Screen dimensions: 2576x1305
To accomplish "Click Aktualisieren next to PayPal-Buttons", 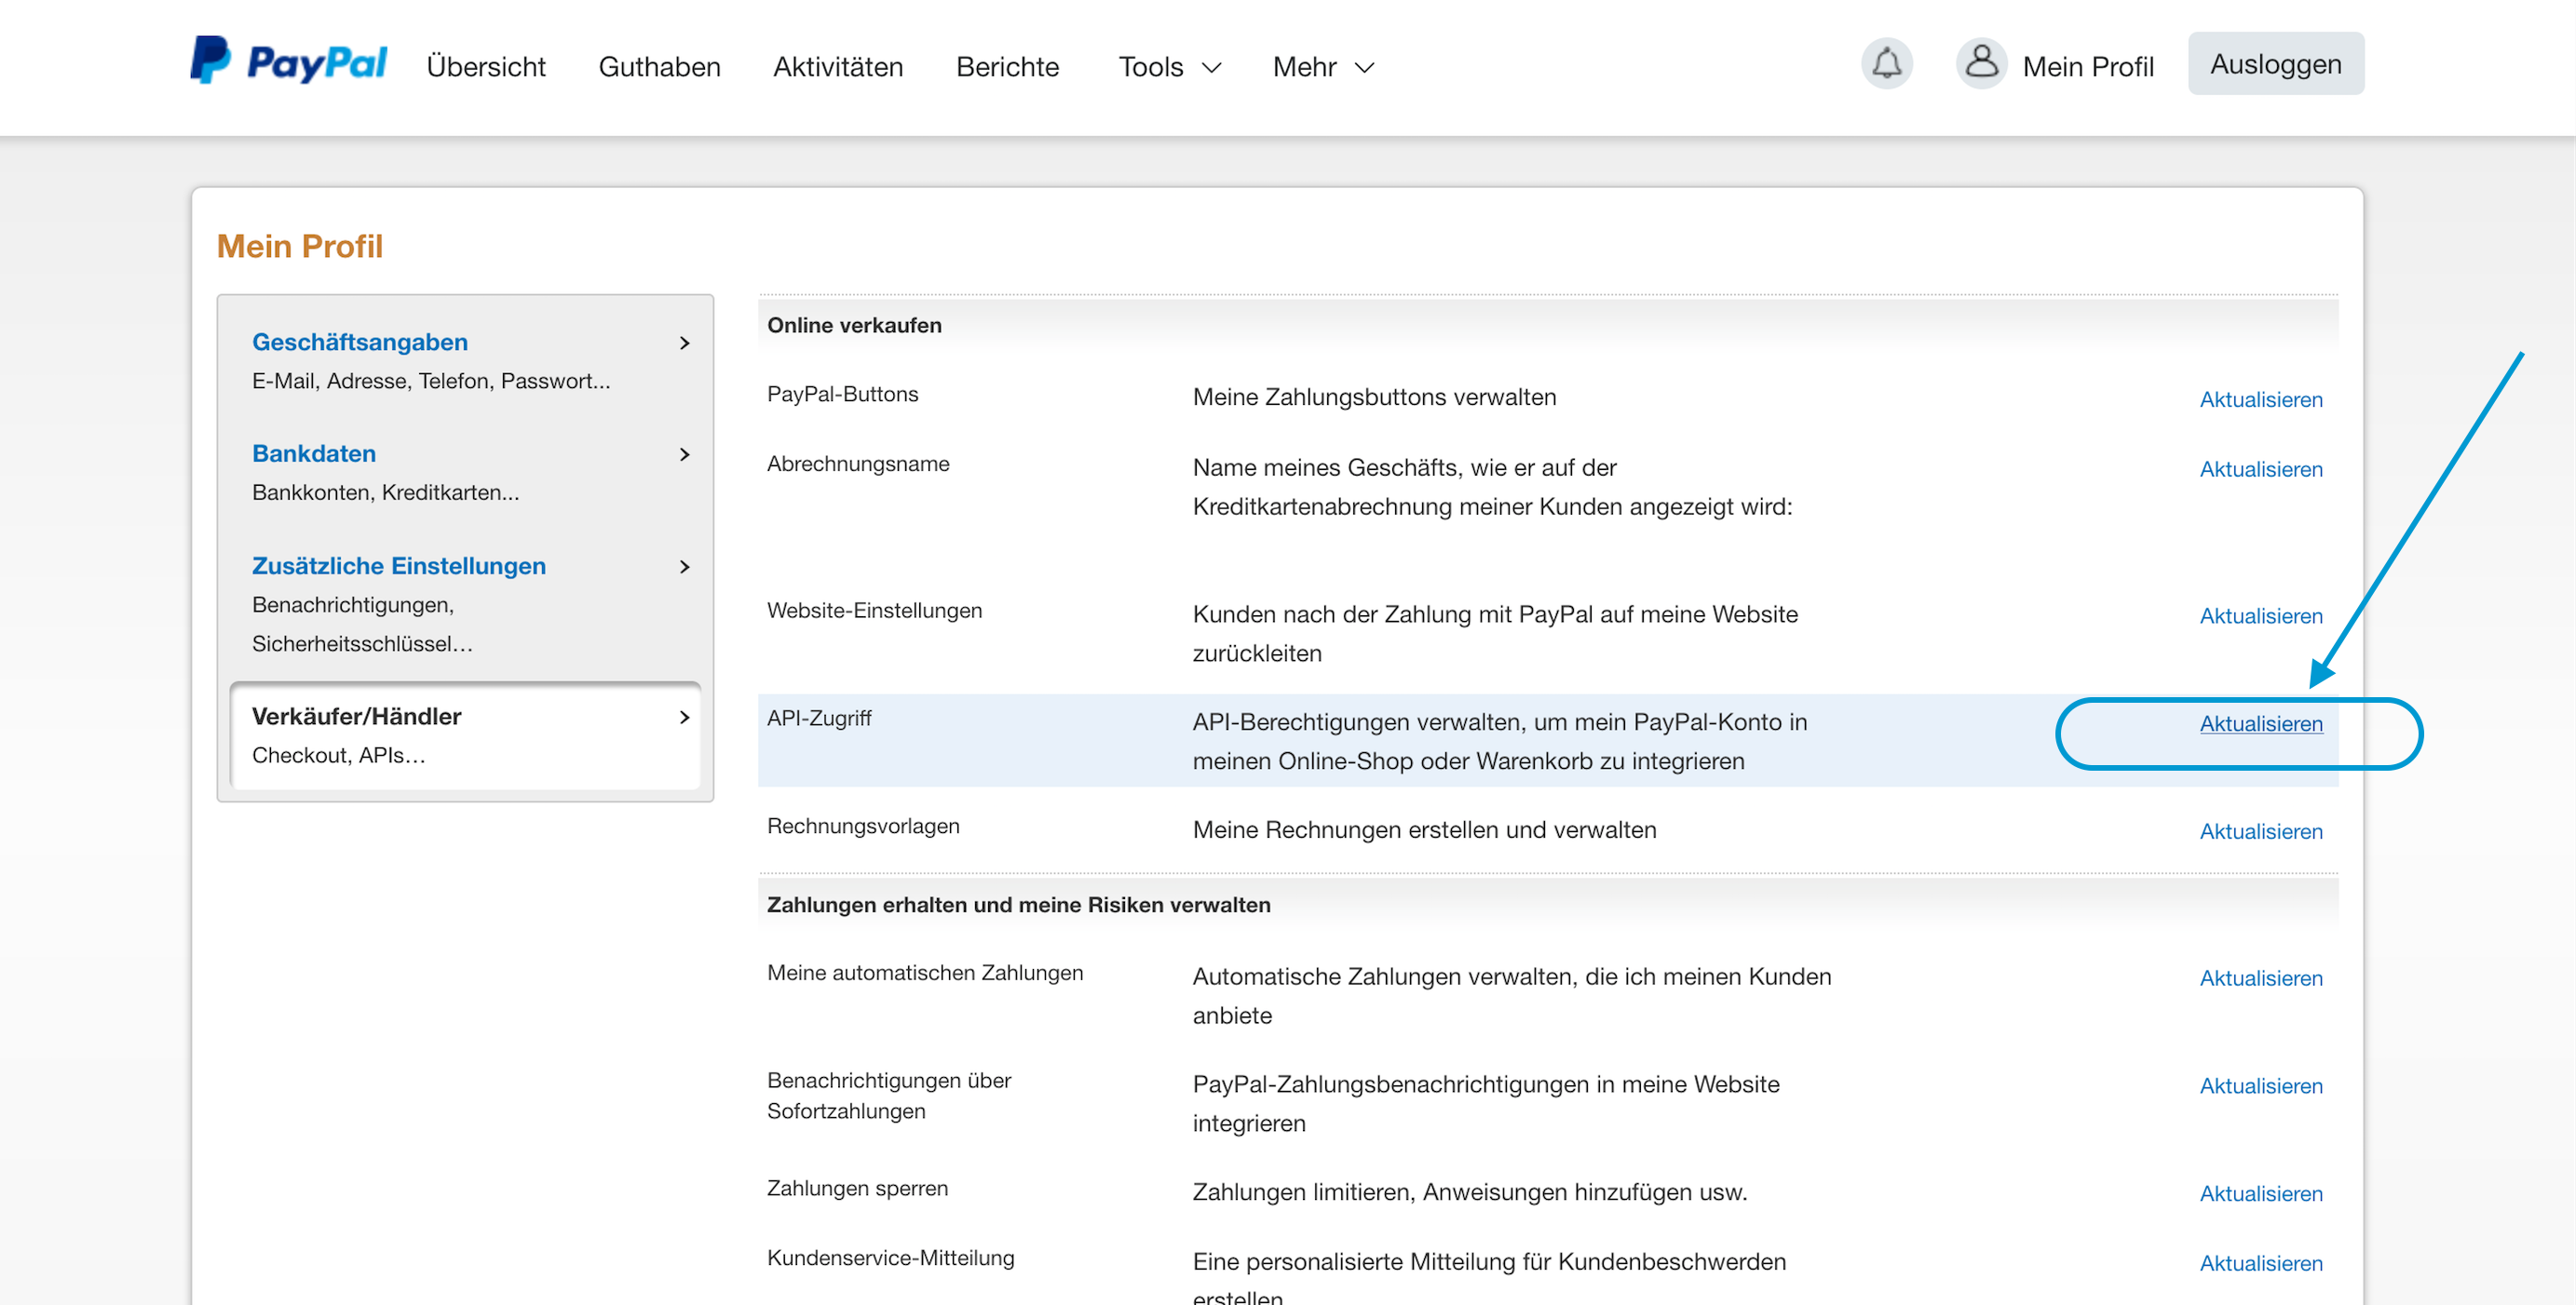I will click(2260, 399).
